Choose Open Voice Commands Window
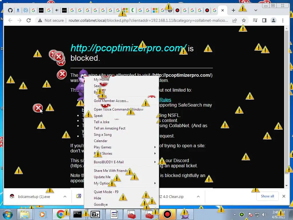 point(118,109)
